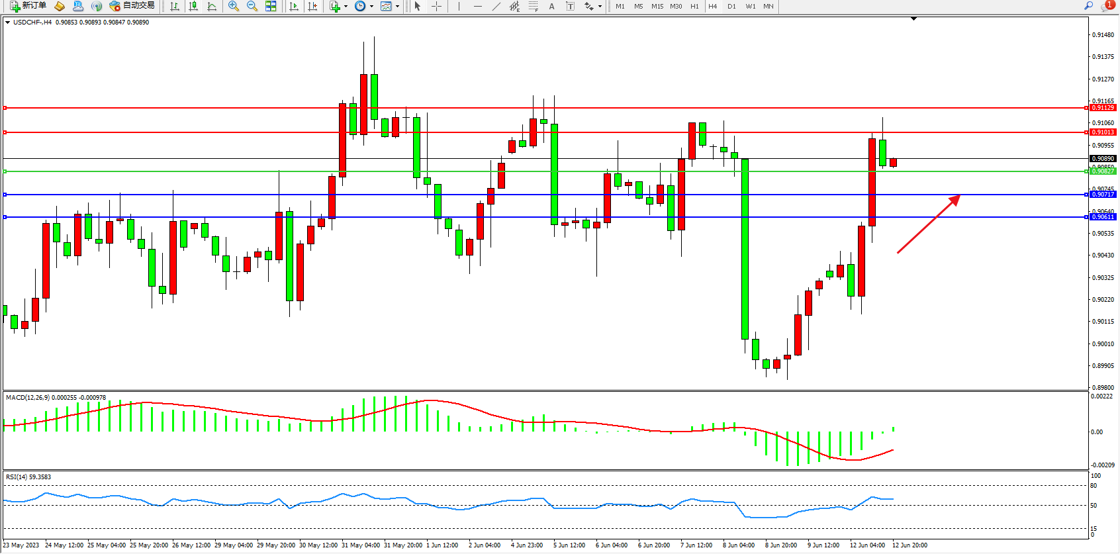Switch chart to line chart mode

click(x=212, y=6)
